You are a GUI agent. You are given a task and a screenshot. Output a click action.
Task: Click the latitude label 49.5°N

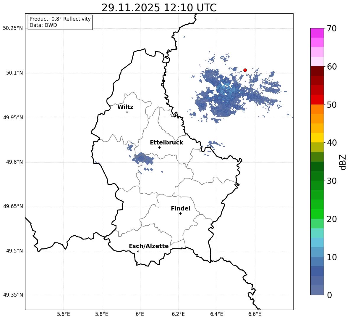pyautogui.click(x=15, y=251)
